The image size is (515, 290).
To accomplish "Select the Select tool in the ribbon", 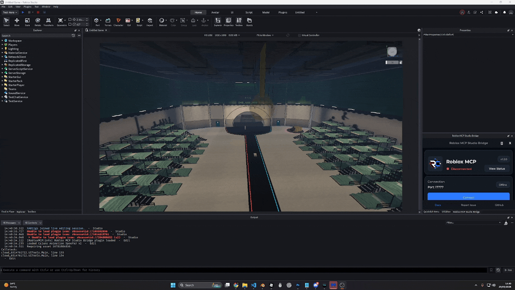I will 6,22.
